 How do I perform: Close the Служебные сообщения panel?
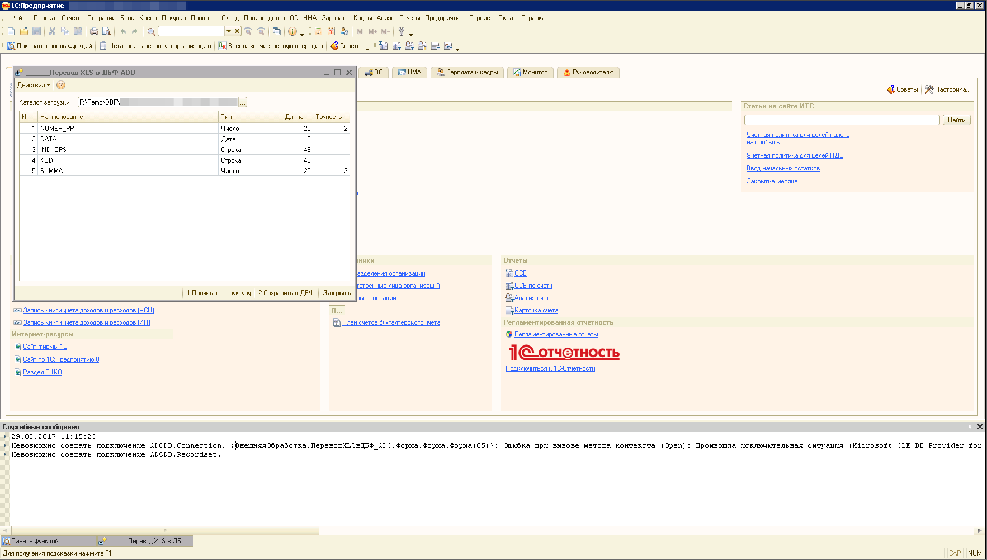point(980,426)
